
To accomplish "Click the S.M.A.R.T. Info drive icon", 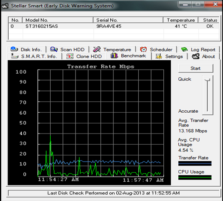I will point(15,56).
